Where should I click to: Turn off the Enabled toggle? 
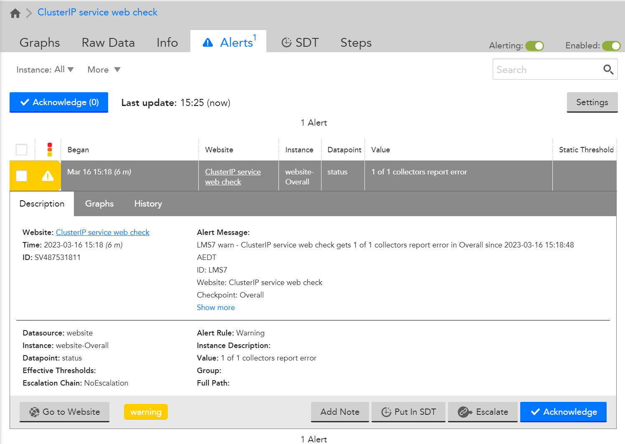(611, 46)
